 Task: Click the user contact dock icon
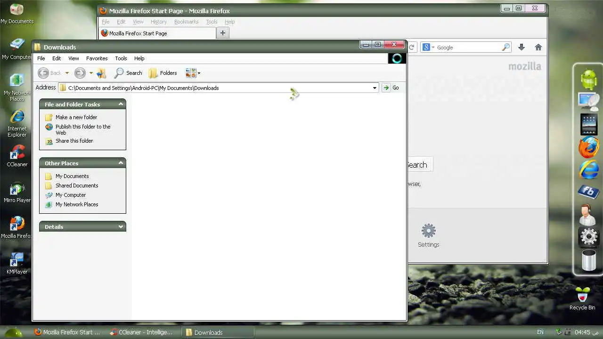pos(588,215)
